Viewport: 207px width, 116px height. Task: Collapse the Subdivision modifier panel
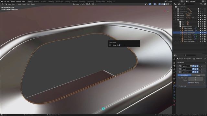178,72
